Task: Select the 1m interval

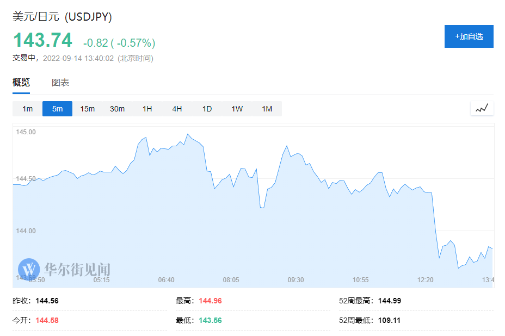Action: click(x=27, y=109)
